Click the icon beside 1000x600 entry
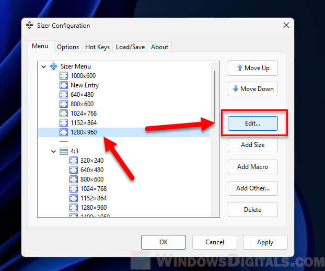Image resolution: width=325 pixels, height=271 pixels. coord(64,76)
